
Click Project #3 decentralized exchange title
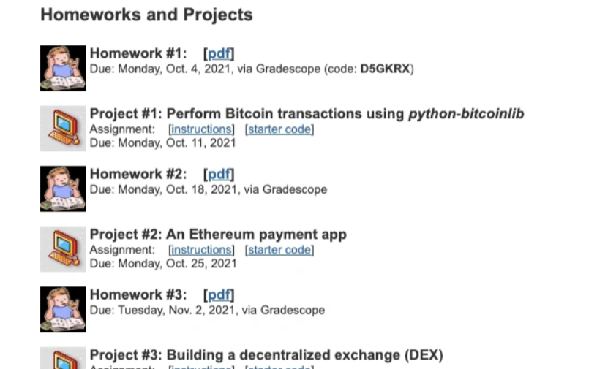tap(266, 355)
